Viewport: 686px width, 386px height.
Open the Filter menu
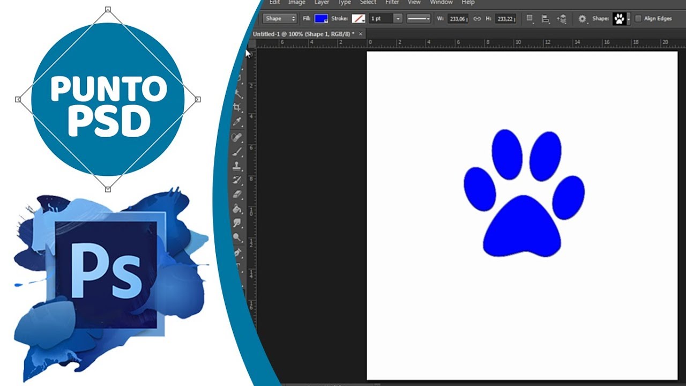(392, 3)
